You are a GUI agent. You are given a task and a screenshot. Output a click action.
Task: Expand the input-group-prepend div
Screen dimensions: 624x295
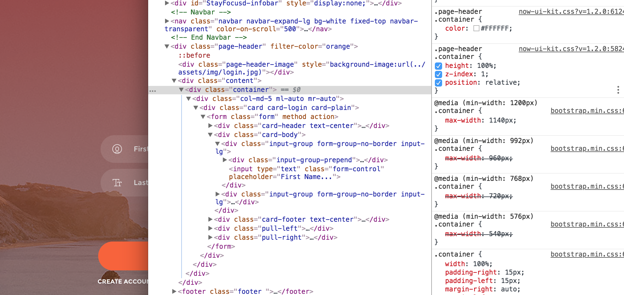click(x=225, y=160)
